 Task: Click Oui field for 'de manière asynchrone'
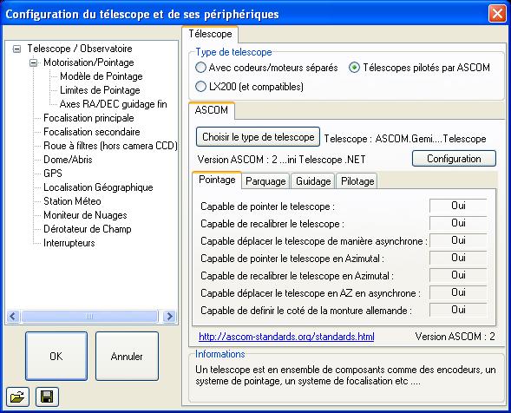(x=458, y=240)
